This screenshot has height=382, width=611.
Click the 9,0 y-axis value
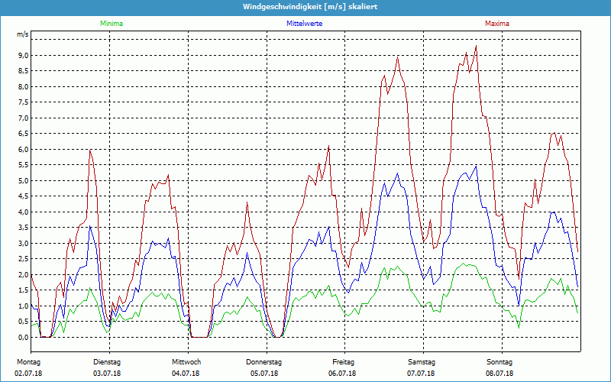pos(24,55)
